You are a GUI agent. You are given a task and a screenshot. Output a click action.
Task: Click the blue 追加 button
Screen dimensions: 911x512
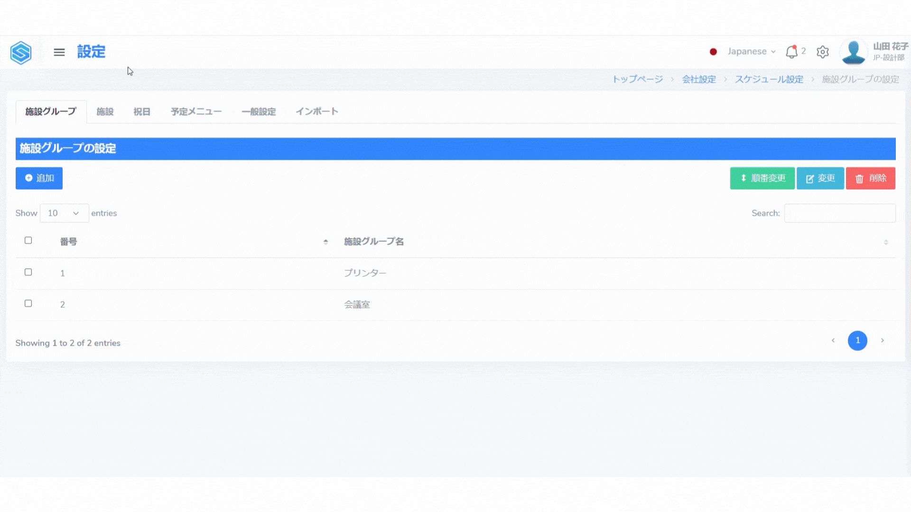click(x=39, y=178)
